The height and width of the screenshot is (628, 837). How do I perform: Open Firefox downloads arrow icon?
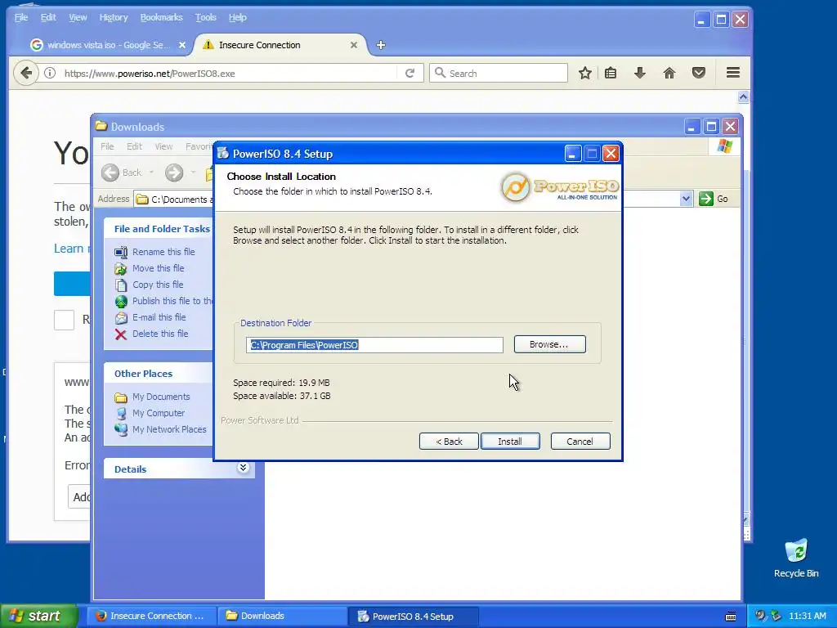640,73
